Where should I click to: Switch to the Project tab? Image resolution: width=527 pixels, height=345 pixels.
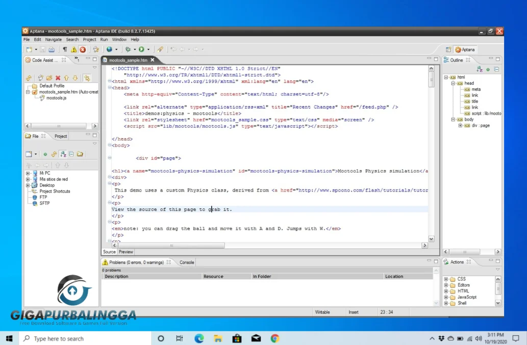click(x=61, y=136)
